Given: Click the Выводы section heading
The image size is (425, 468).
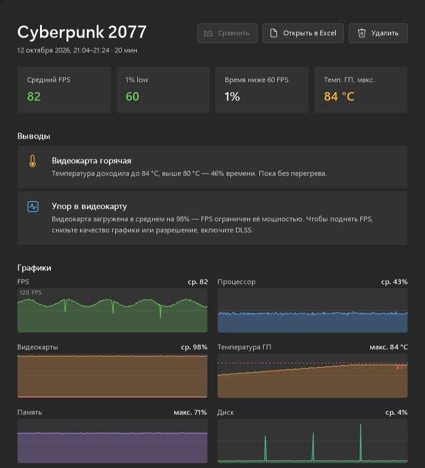Looking at the screenshot, I should coord(34,136).
